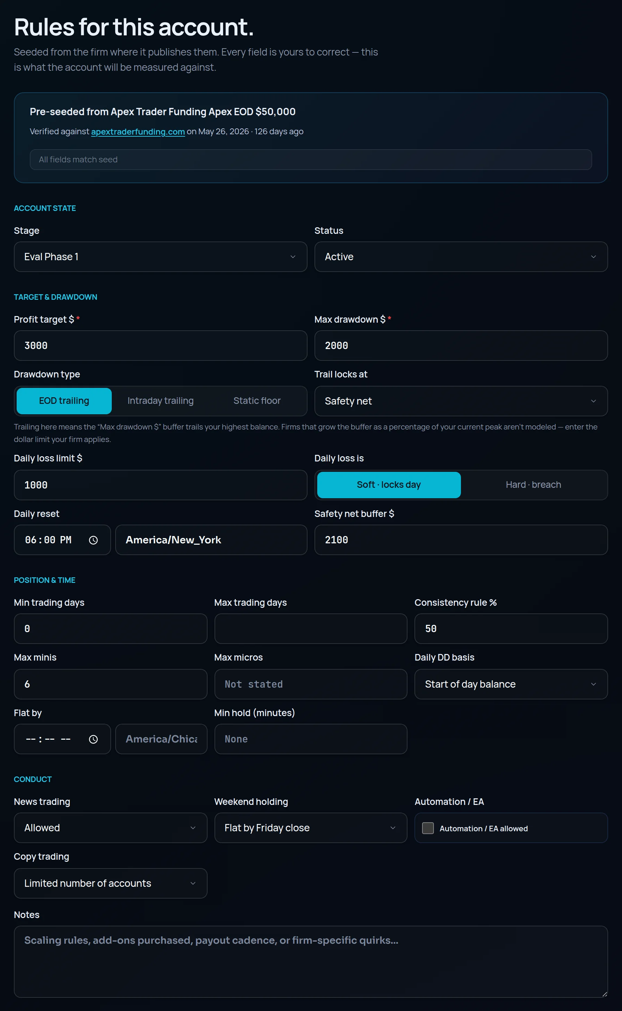This screenshot has height=1011, width=622.
Task: Select Static floor drawdown type
Action: tap(257, 400)
